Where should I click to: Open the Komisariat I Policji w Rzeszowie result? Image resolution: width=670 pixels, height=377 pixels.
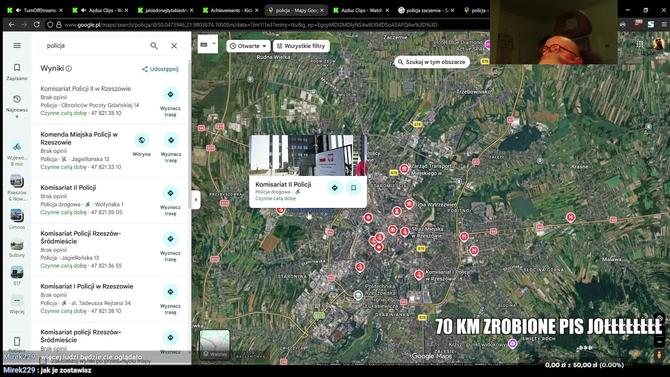tap(87, 286)
